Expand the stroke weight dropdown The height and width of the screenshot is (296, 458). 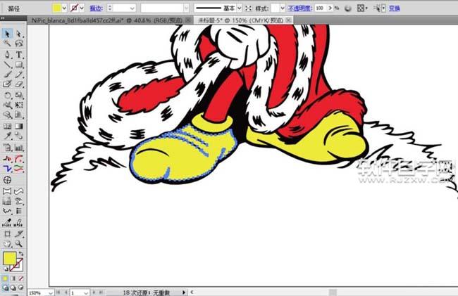pyautogui.click(x=132, y=8)
